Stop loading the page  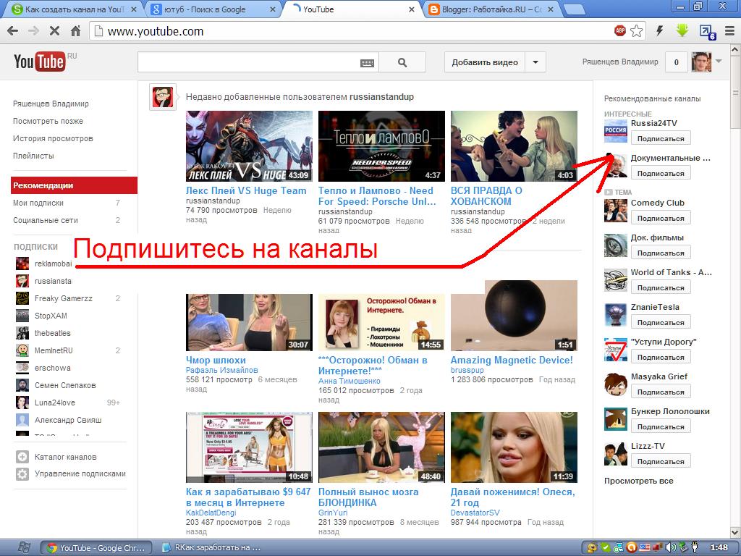(x=54, y=31)
